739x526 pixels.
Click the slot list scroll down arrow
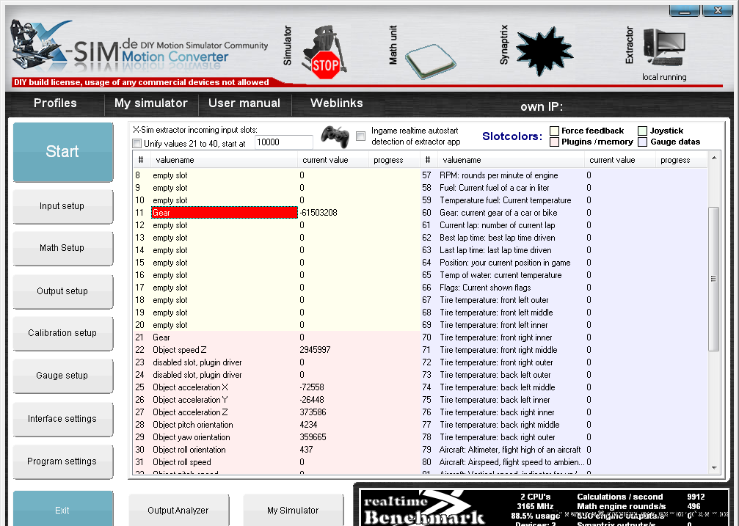coord(715,467)
